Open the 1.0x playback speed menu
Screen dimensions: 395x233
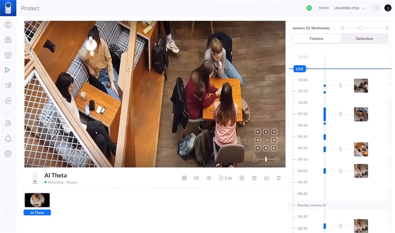point(225,178)
